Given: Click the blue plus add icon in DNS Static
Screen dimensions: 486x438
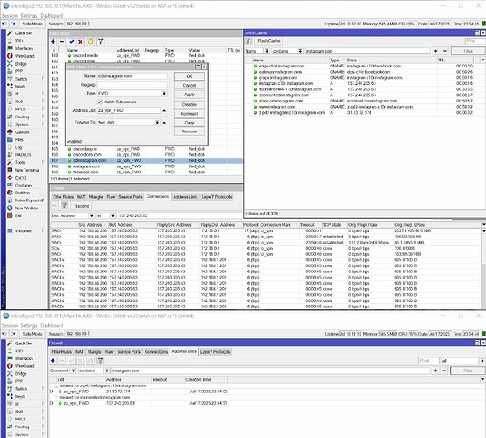Looking at the screenshot, I should 53,42.
